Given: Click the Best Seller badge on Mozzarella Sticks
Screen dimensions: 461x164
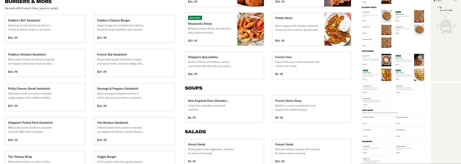Looking at the screenshot, I should (x=195, y=18).
